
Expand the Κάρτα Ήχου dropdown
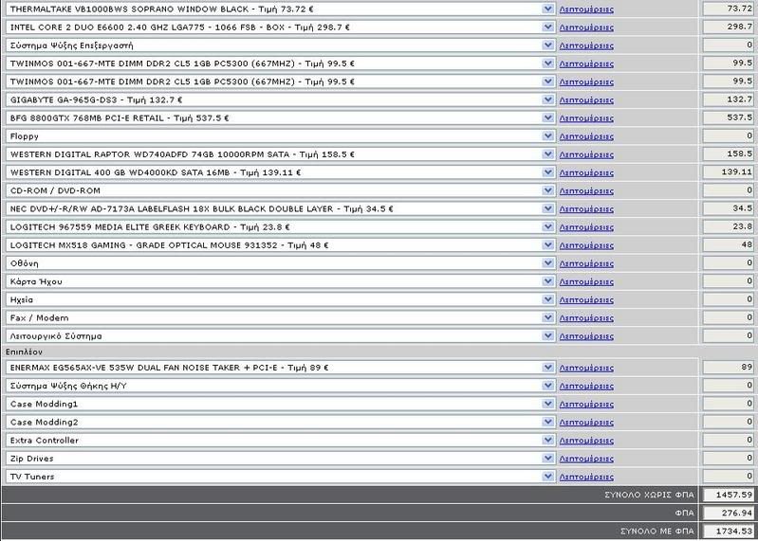click(280, 281)
